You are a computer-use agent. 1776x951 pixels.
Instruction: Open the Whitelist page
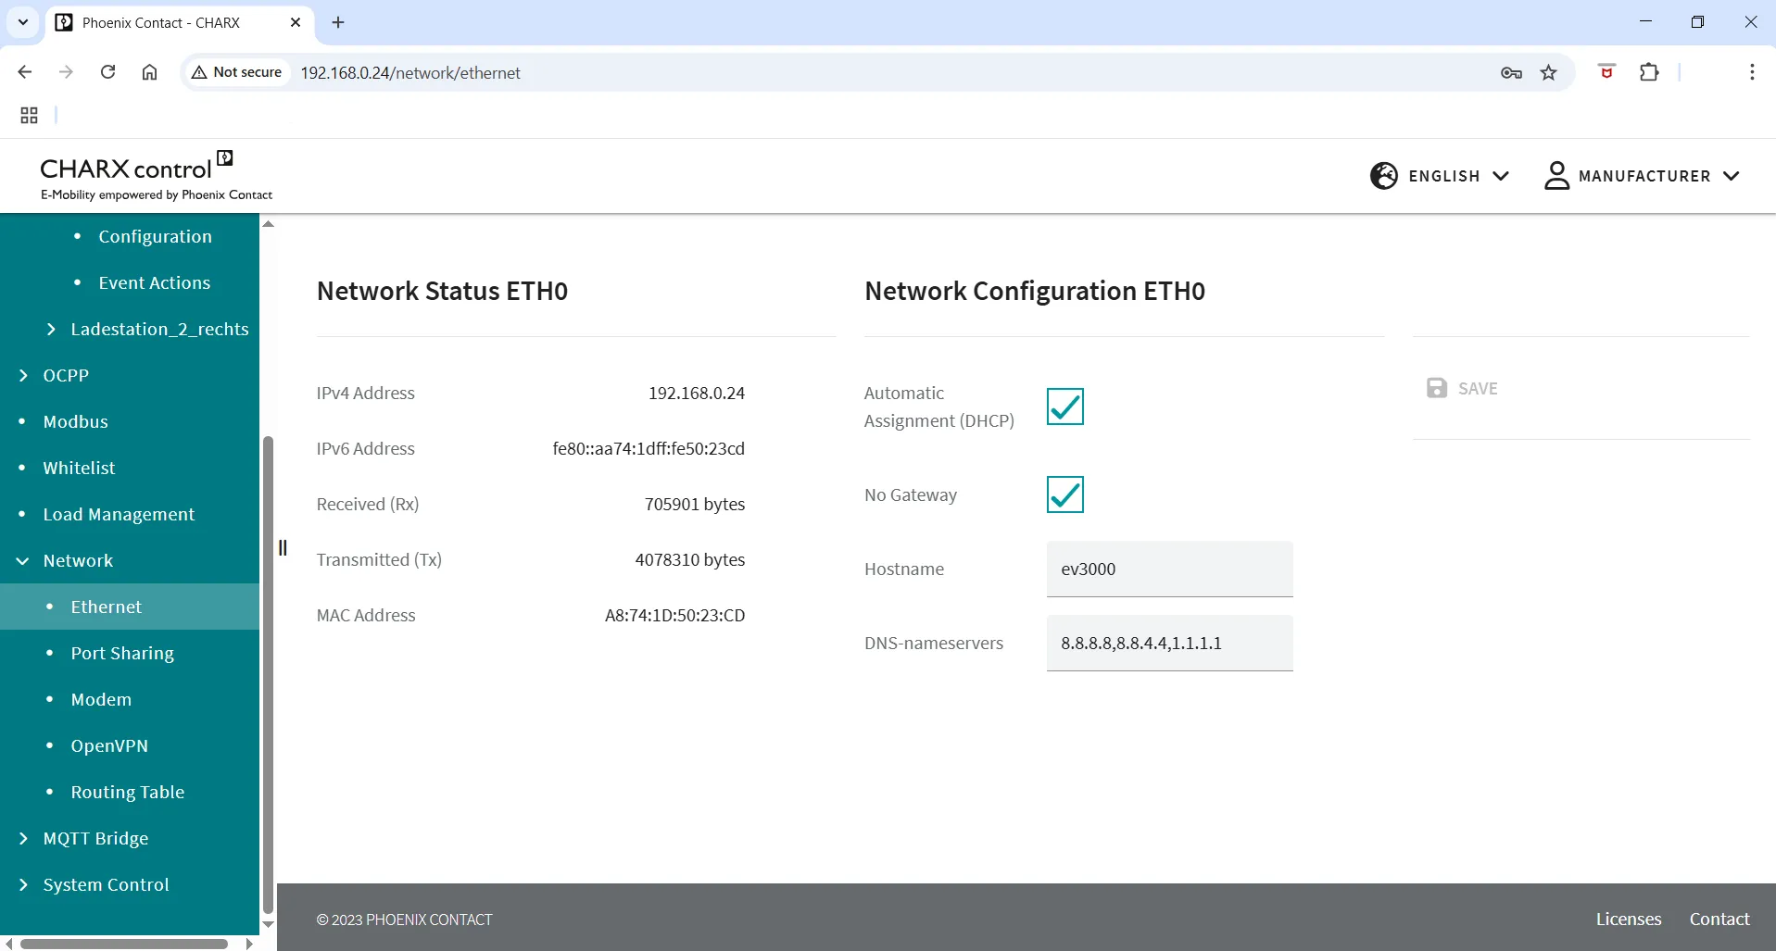coord(79,468)
